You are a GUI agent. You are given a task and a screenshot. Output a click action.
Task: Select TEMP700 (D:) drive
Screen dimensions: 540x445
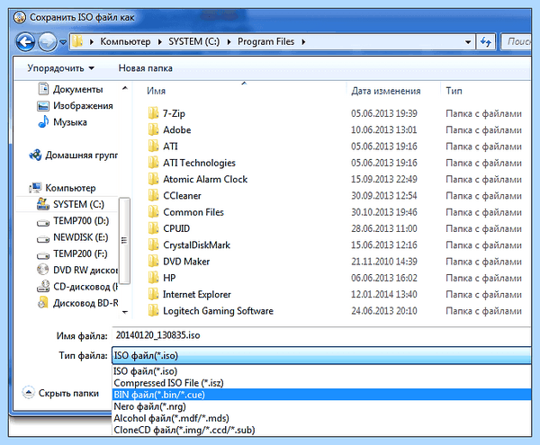coord(73,221)
